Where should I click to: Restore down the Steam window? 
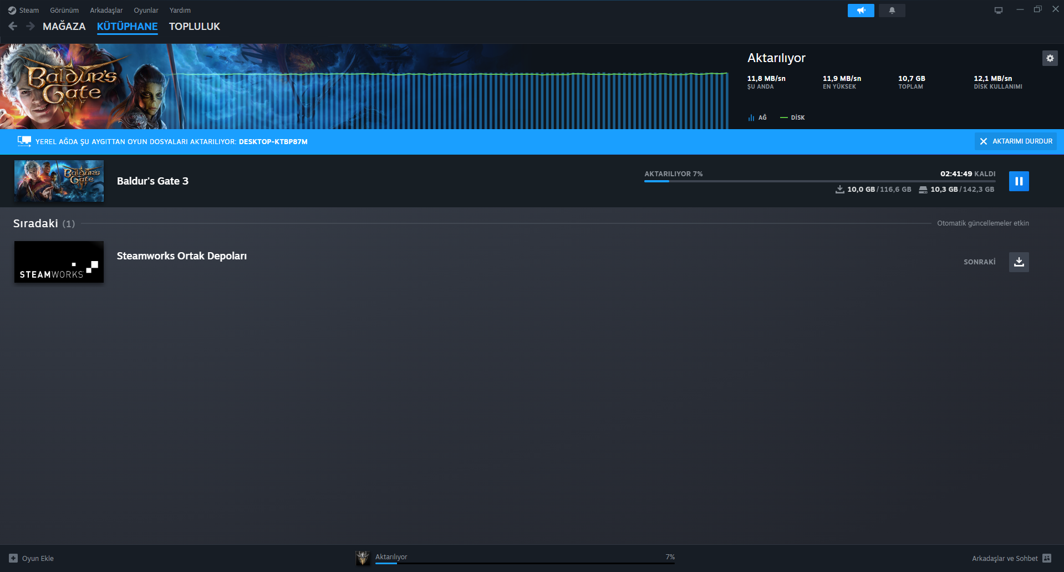(x=1037, y=9)
